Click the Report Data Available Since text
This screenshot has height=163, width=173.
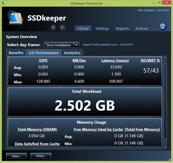point(108,45)
